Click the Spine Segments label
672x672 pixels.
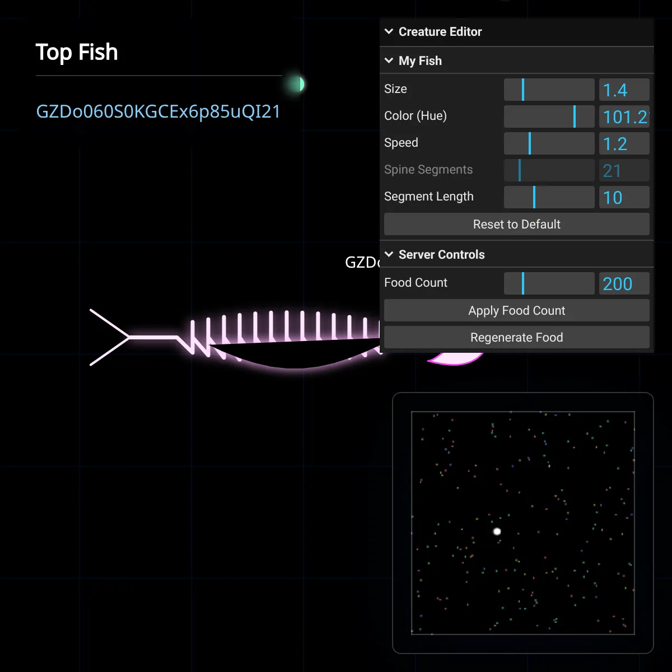coord(428,170)
